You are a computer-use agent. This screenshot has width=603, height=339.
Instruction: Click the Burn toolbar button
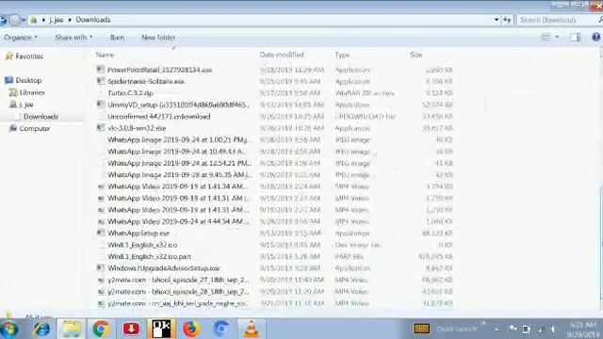click(117, 38)
